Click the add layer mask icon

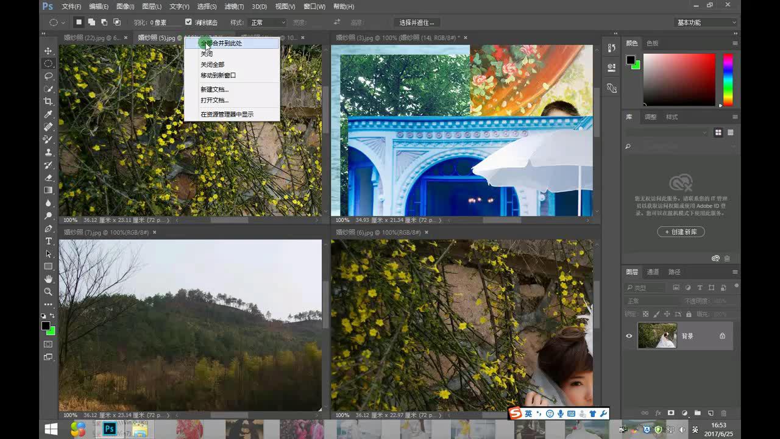coord(671,413)
